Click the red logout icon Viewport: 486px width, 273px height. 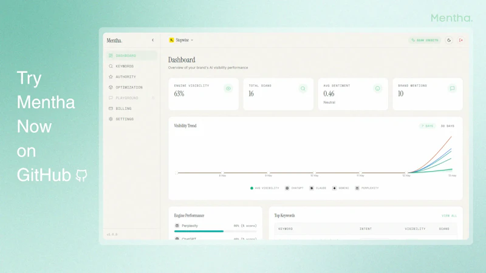461,40
